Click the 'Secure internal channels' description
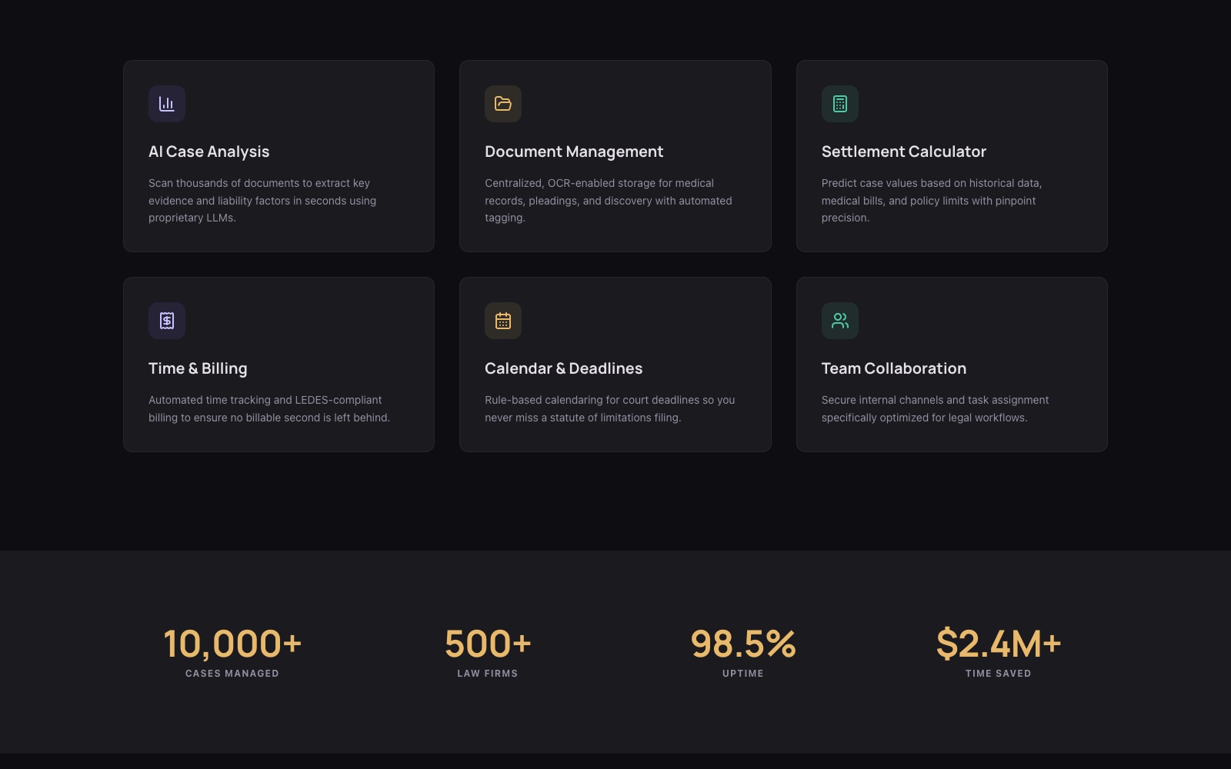1231x769 pixels. 935,409
